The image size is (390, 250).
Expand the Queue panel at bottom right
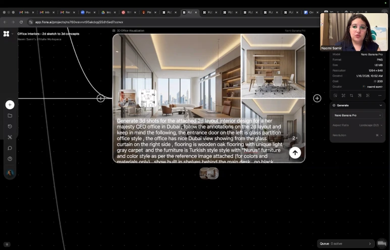click(369, 243)
